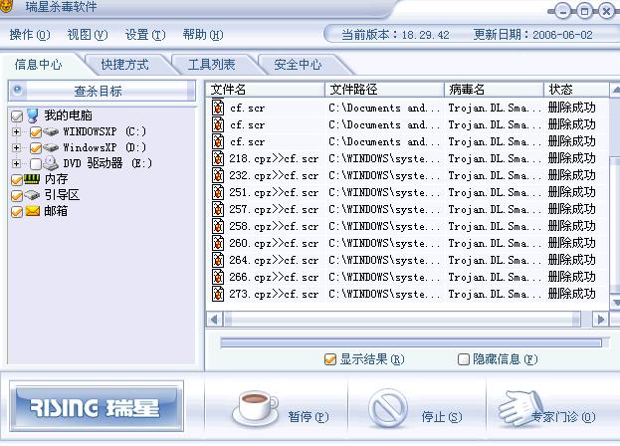Click the round icon beside 查杀目标 header
This screenshot has width=620, height=446.
coord(17,91)
